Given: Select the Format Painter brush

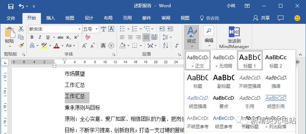Looking at the screenshot, I should [21, 45].
